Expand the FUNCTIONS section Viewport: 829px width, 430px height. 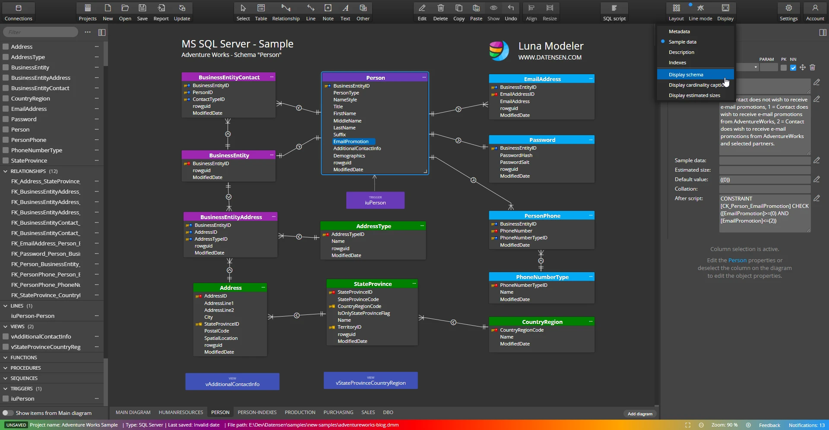(6, 358)
